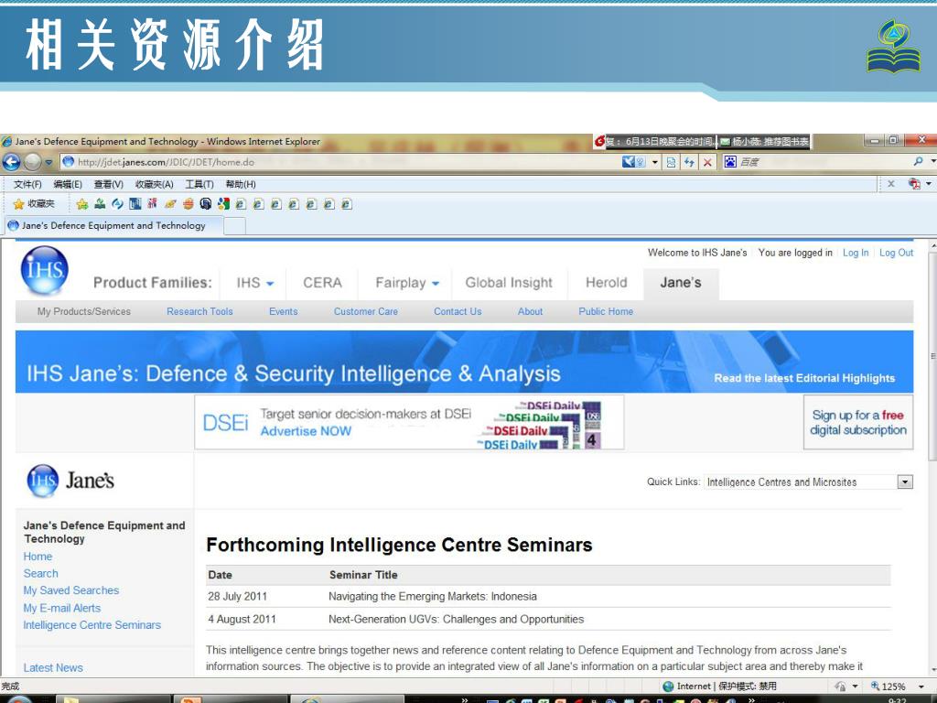Click the orange globe favorites bar icon
Image resolution: width=937 pixels, height=703 pixels.
click(188, 204)
